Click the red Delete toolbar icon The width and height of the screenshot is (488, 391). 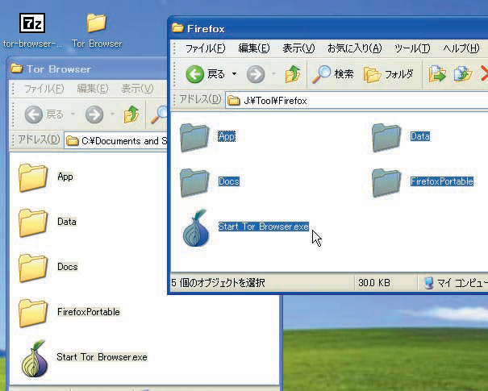(x=484, y=74)
